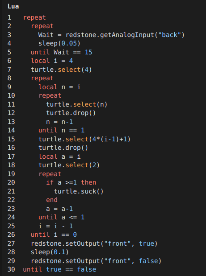Click the 'end' keyword on line 22
Image resolution: width=206 pixels, height=276 pixels.
tap(52, 200)
